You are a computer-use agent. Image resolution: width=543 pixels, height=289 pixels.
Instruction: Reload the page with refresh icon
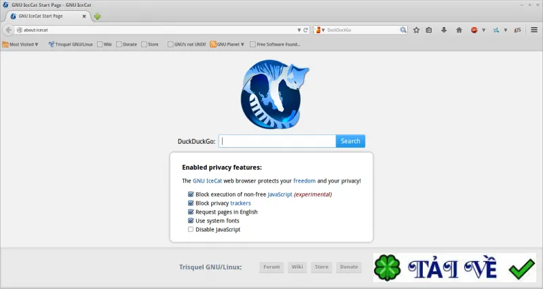pos(306,30)
